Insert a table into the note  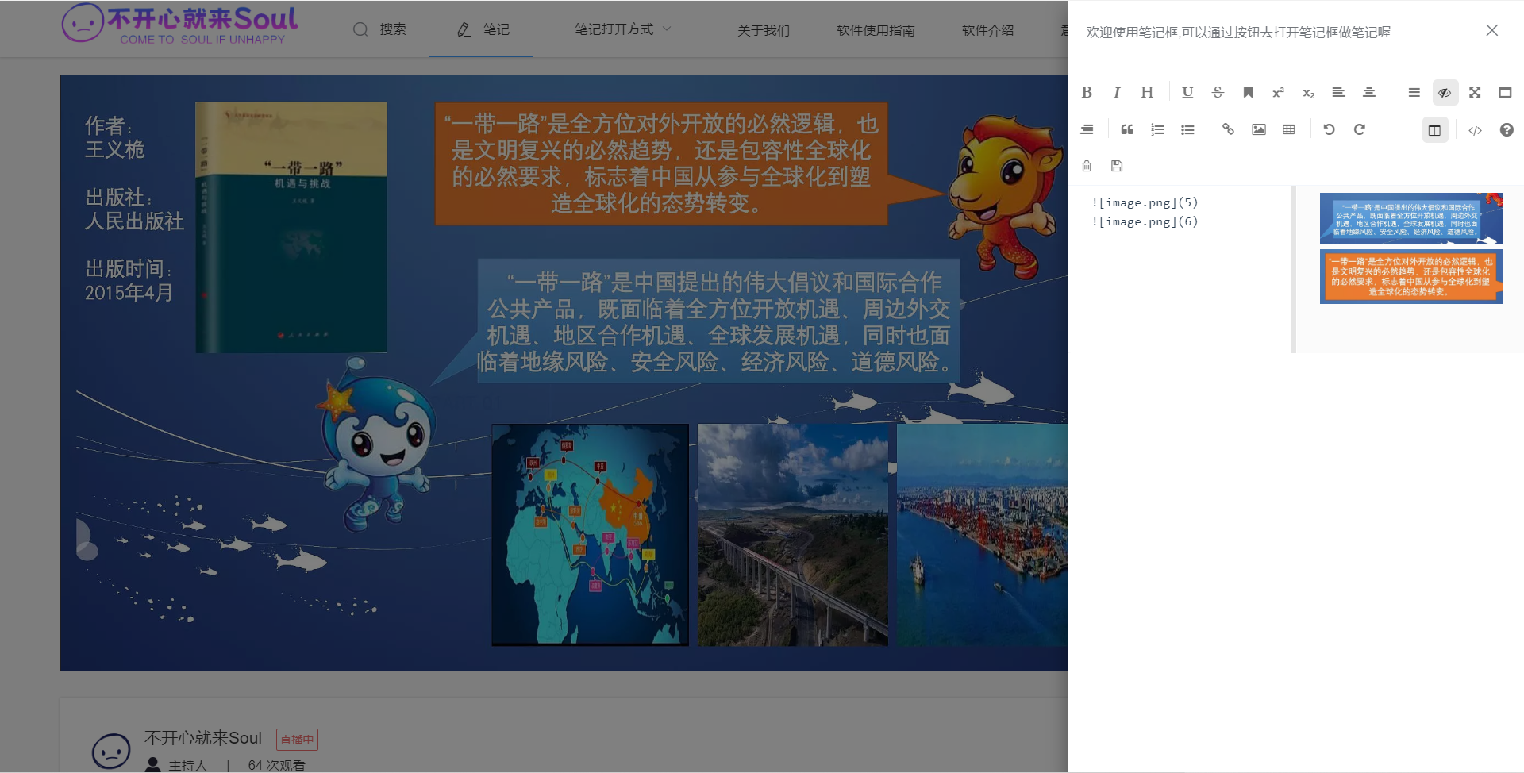point(1289,130)
